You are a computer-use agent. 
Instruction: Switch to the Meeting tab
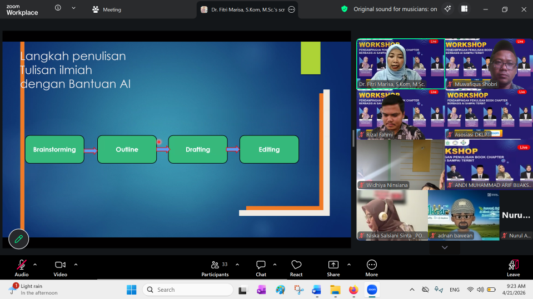coord(107,9)
